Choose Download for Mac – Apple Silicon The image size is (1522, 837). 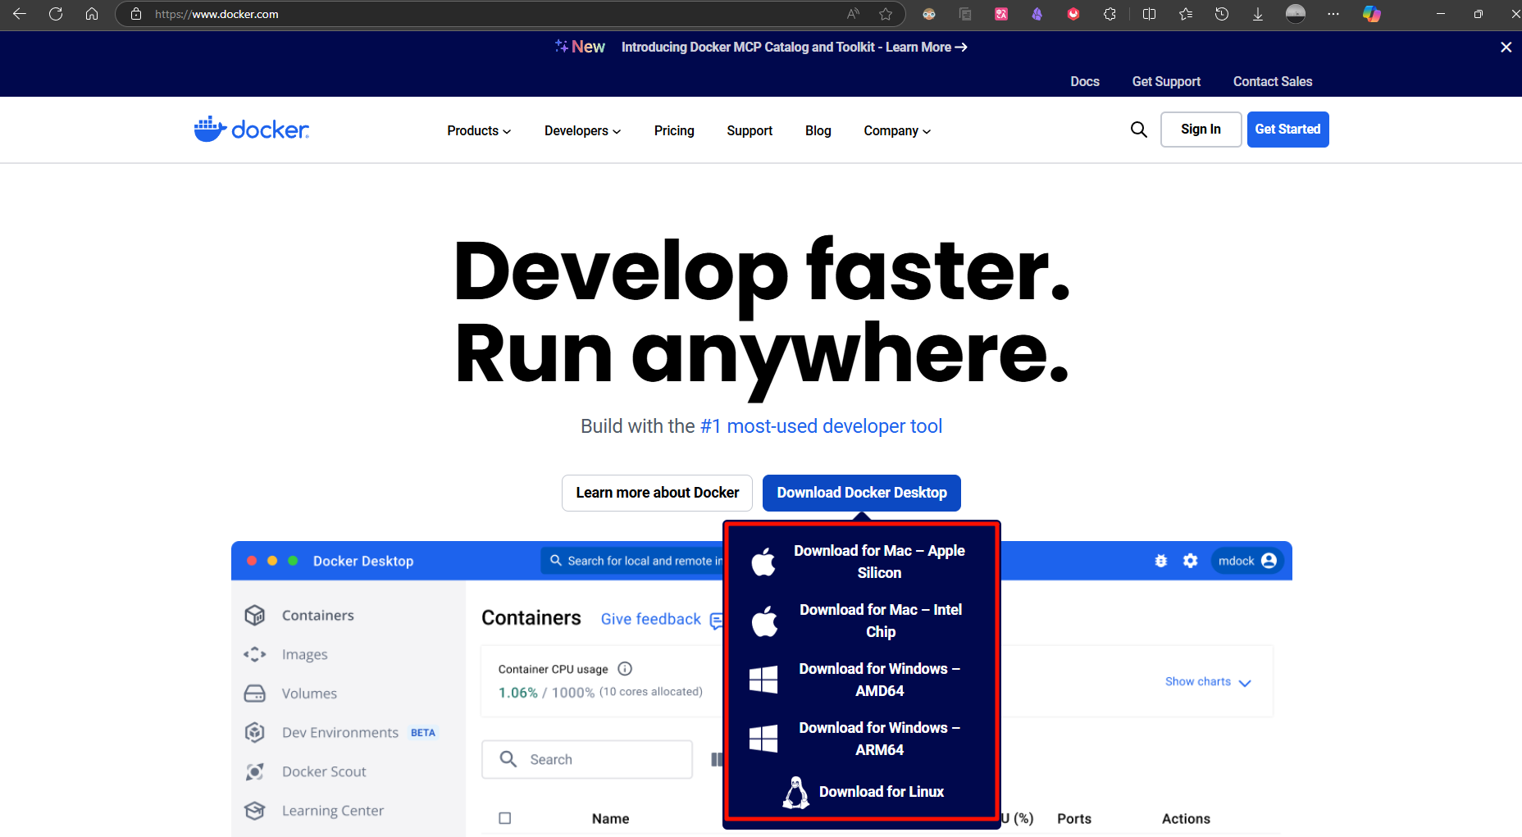point(879,562)
